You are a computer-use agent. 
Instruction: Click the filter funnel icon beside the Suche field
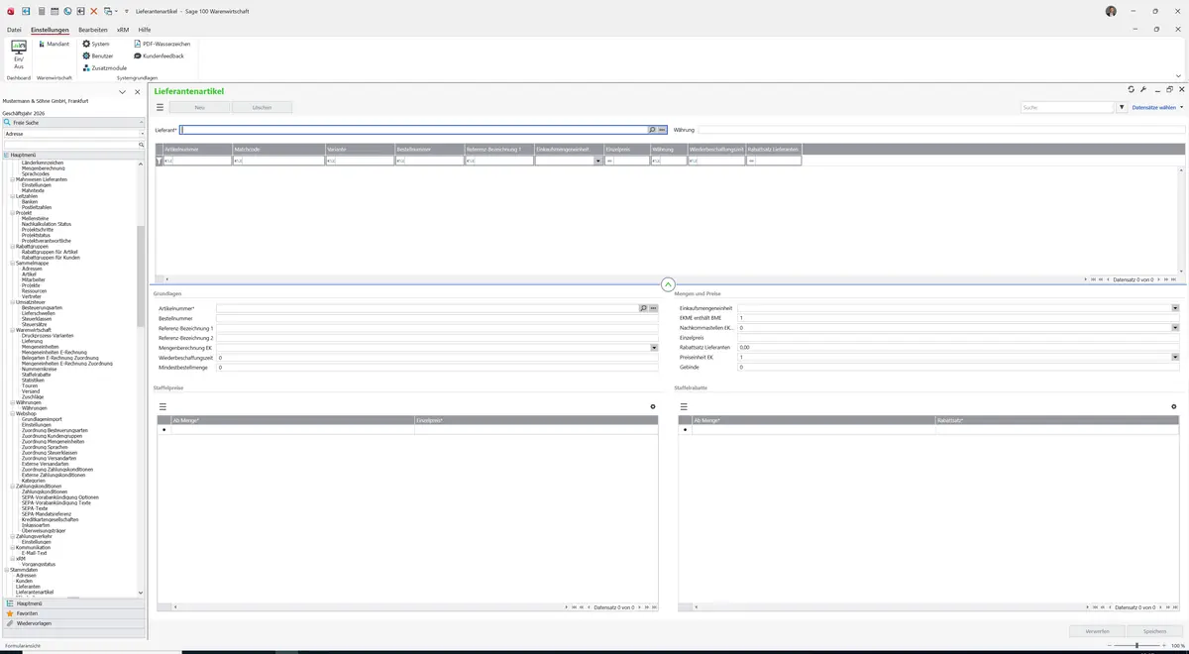pyautogui.click(x=1122, y=107)
